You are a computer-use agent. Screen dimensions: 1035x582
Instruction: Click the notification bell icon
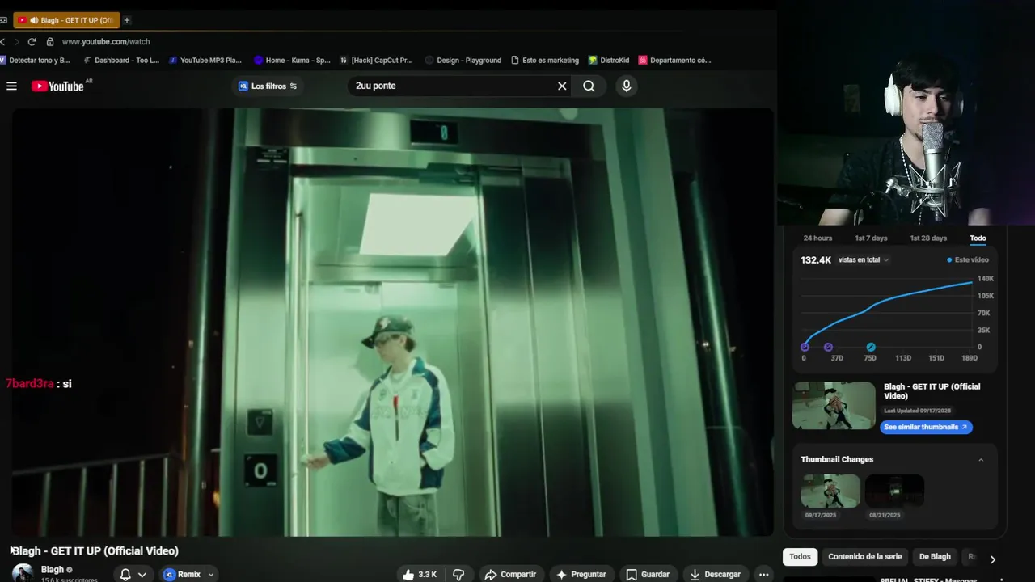(125, 575)
